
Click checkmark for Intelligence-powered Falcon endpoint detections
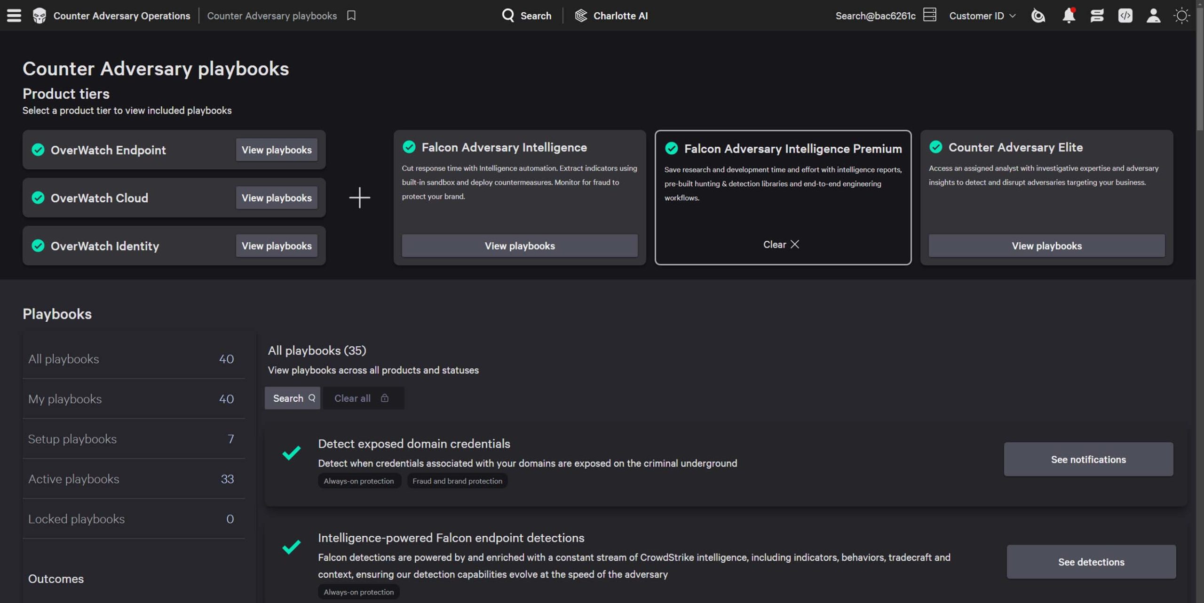click(292, 547)
